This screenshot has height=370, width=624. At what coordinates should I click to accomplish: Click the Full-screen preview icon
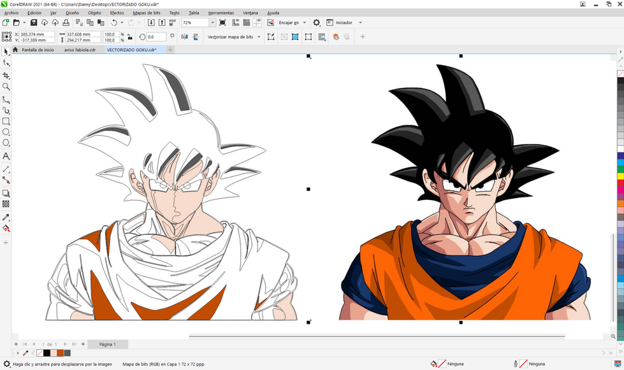coord(222,23)
